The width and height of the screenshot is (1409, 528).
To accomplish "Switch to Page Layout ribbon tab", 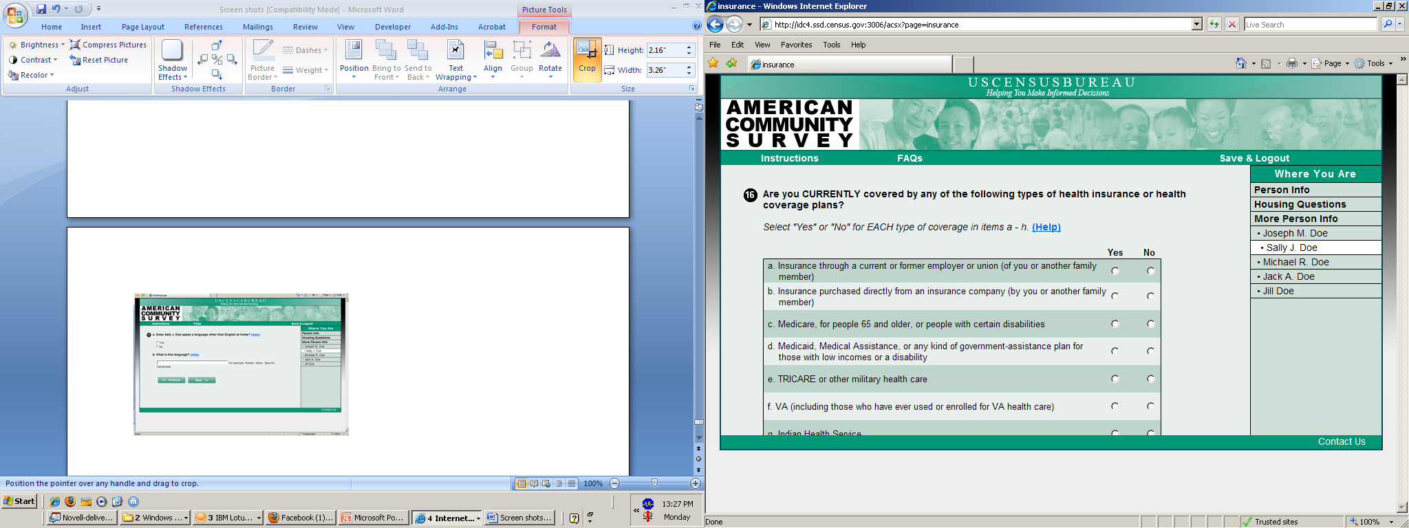I will pos(143,27).
